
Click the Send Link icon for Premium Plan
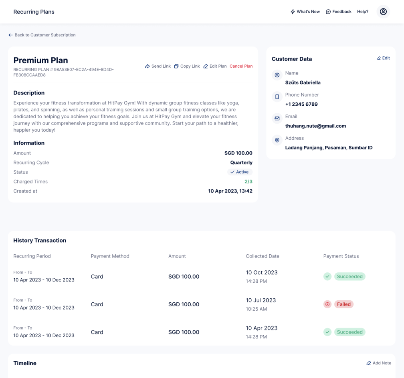(x=147, y=66)
